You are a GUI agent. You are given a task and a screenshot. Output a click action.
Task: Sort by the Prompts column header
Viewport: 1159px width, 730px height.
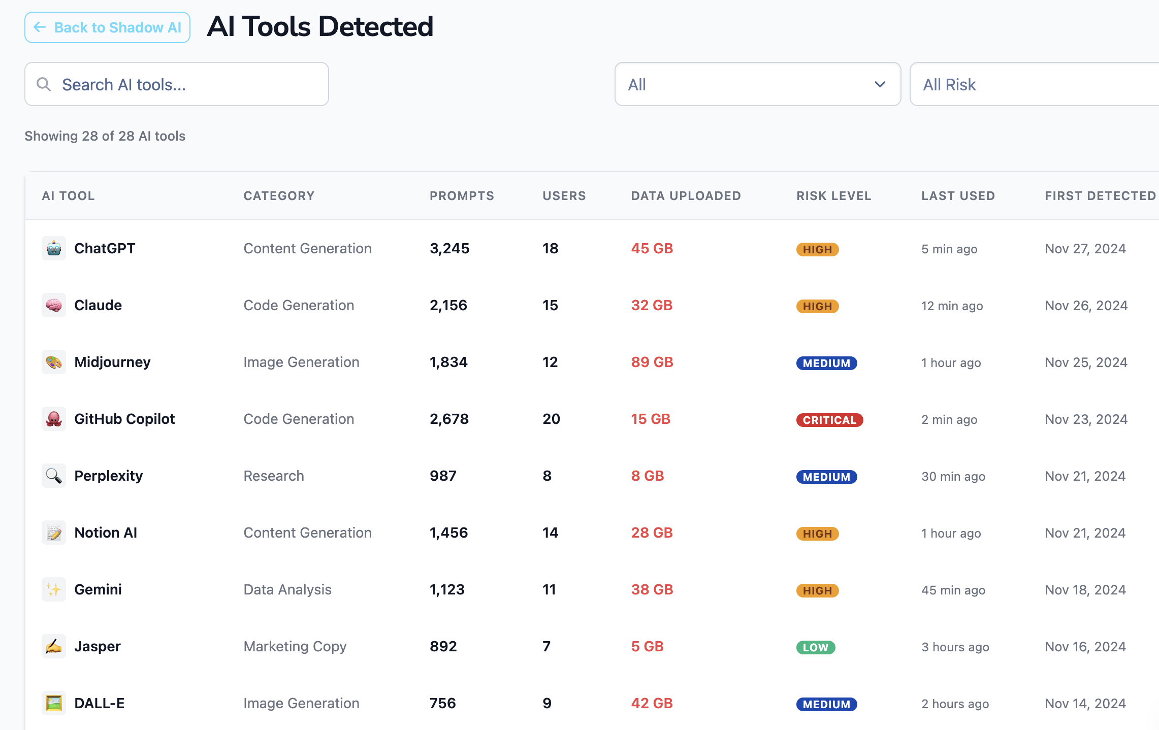462,196
